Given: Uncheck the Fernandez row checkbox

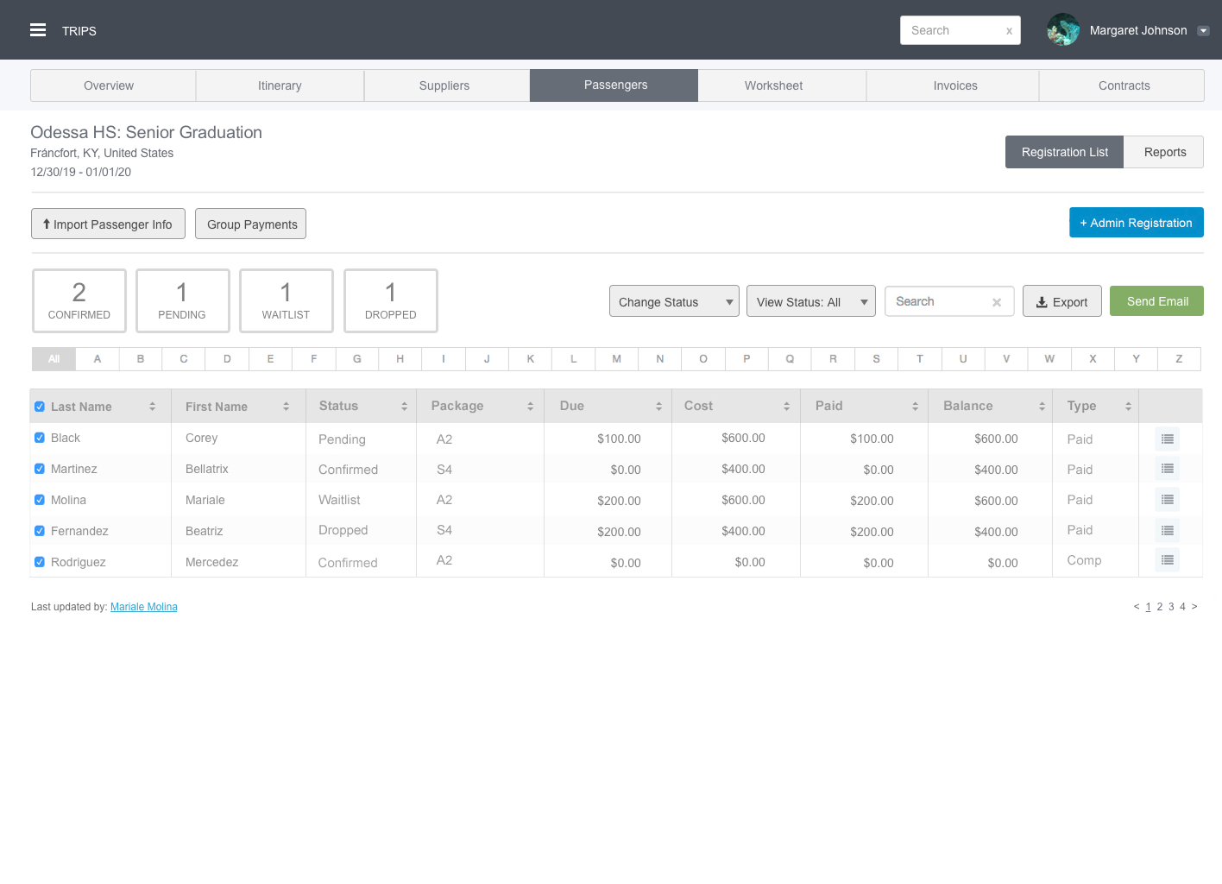Looking at the screenshot, I should click(40, 531).
